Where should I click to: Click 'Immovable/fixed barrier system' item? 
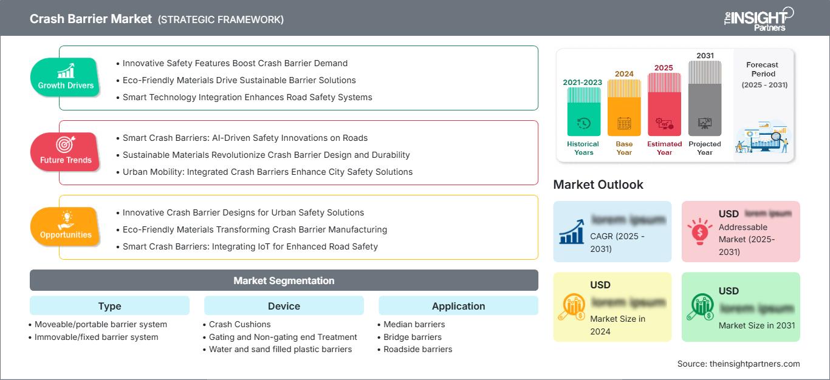pos(96,337)
